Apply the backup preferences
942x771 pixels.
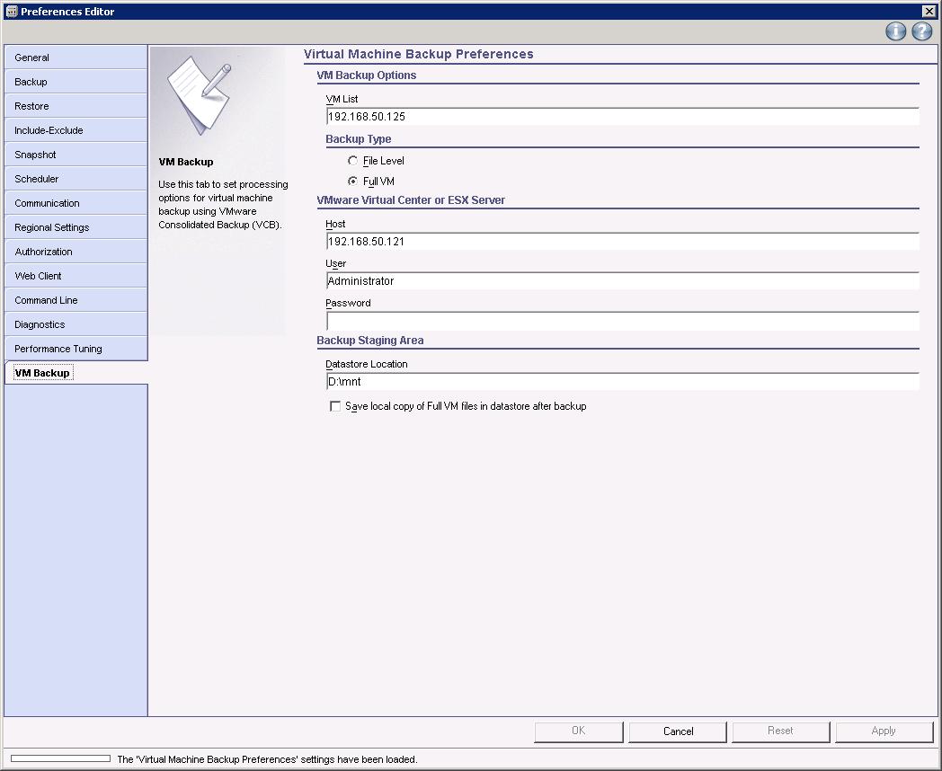click(884, 731)
